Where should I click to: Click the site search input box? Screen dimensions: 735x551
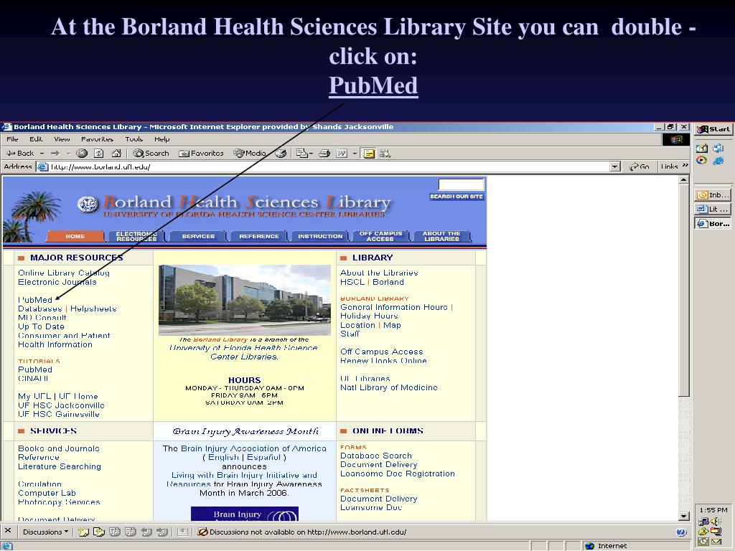tap(461, 184)
